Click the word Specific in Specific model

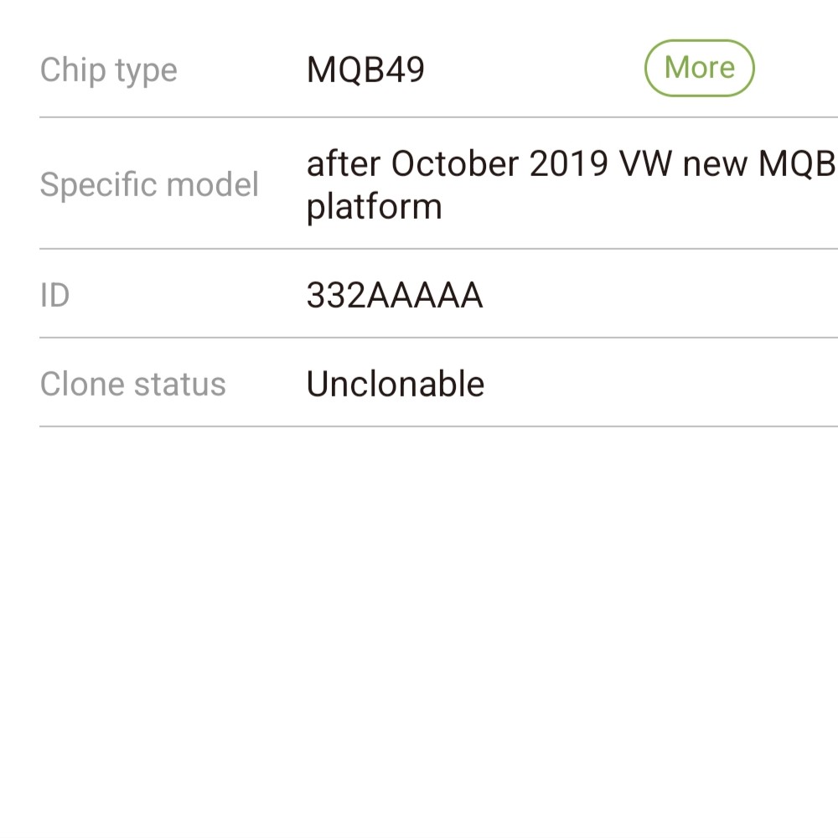click(x=98, y=184)
